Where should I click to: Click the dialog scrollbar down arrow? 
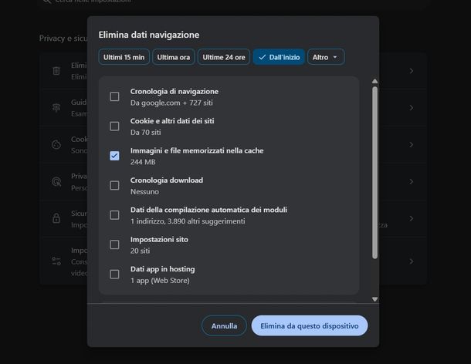[x=374, y=299]
